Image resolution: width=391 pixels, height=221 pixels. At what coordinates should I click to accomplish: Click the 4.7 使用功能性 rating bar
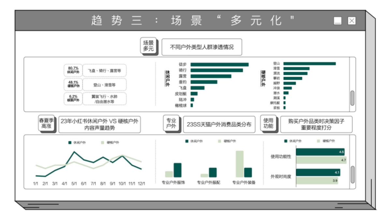(x=321, y=160)
